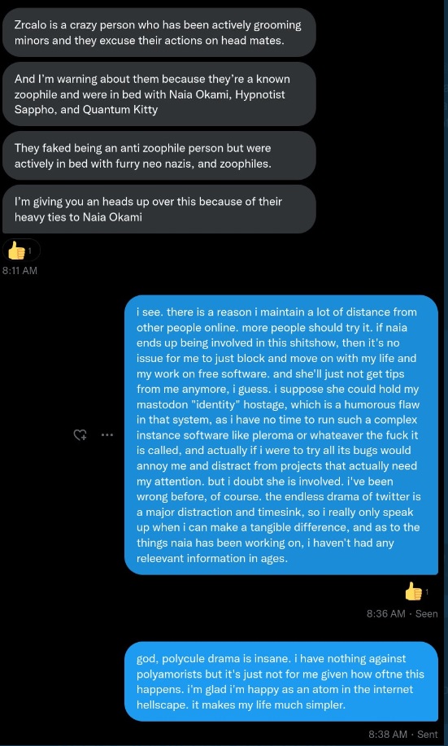Select message starting 'Zrcalo is a crazy person'
448x746 pixels.
coord(159,33)
